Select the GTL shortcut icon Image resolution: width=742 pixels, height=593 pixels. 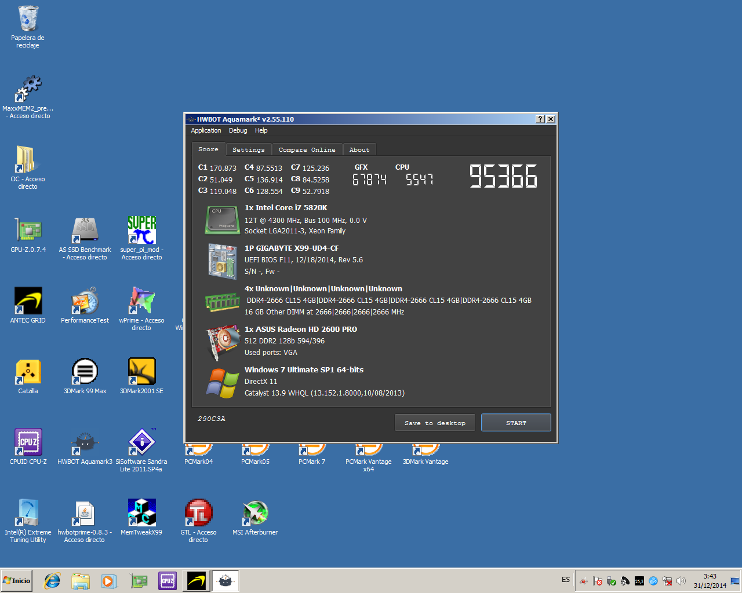[x=198, y=513]
